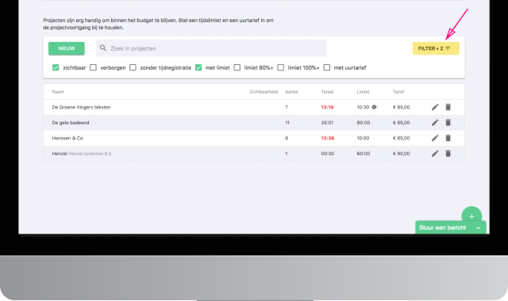Check the verborgen filter
Image resolution: width=508 pixels, height=301 pixels.
click(x=94, y=67)
